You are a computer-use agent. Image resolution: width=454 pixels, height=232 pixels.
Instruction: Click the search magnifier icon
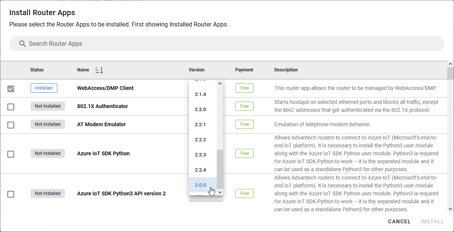click(x=22, y=43)
